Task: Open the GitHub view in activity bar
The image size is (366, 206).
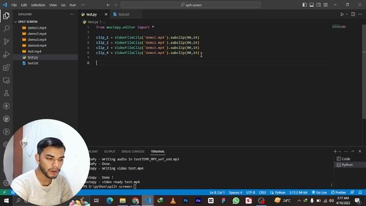Action: (6, 119)
